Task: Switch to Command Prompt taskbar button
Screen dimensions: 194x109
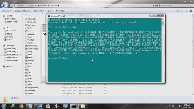Action: 74,106
